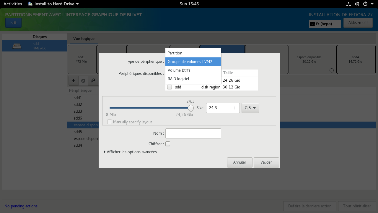
Task: Expand Afficher les options avancées
Action: click(x=130, y=152)
